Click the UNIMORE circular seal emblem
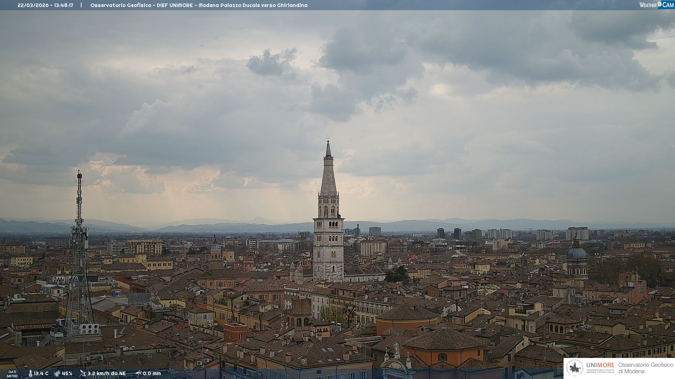The image size is (675, 379). click(x=575, y=368)
